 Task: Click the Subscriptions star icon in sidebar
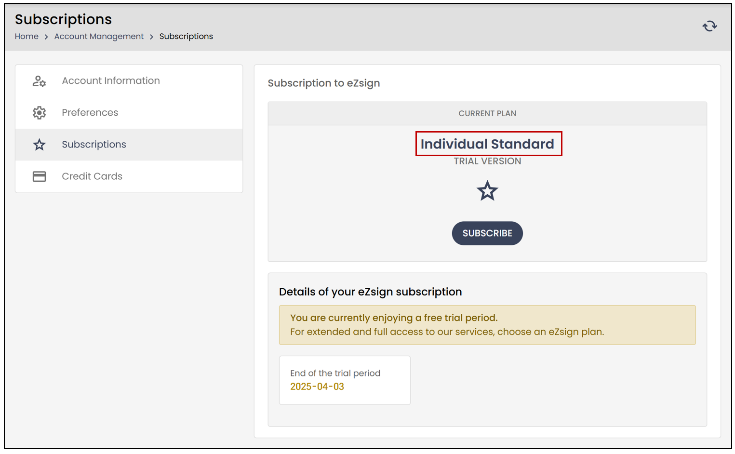click(x=39, y=145)
